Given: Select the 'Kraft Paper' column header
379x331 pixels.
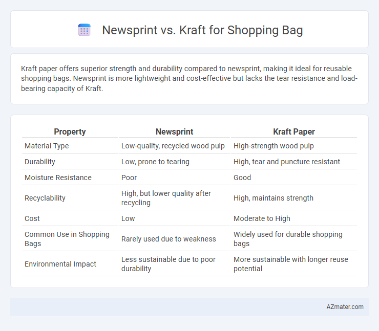Looking at the screenshot, I should tap(294, 131).
